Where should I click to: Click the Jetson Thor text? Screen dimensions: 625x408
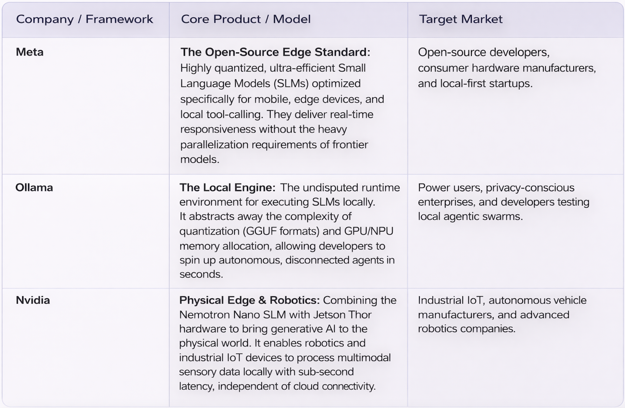[x=342, y=315]
